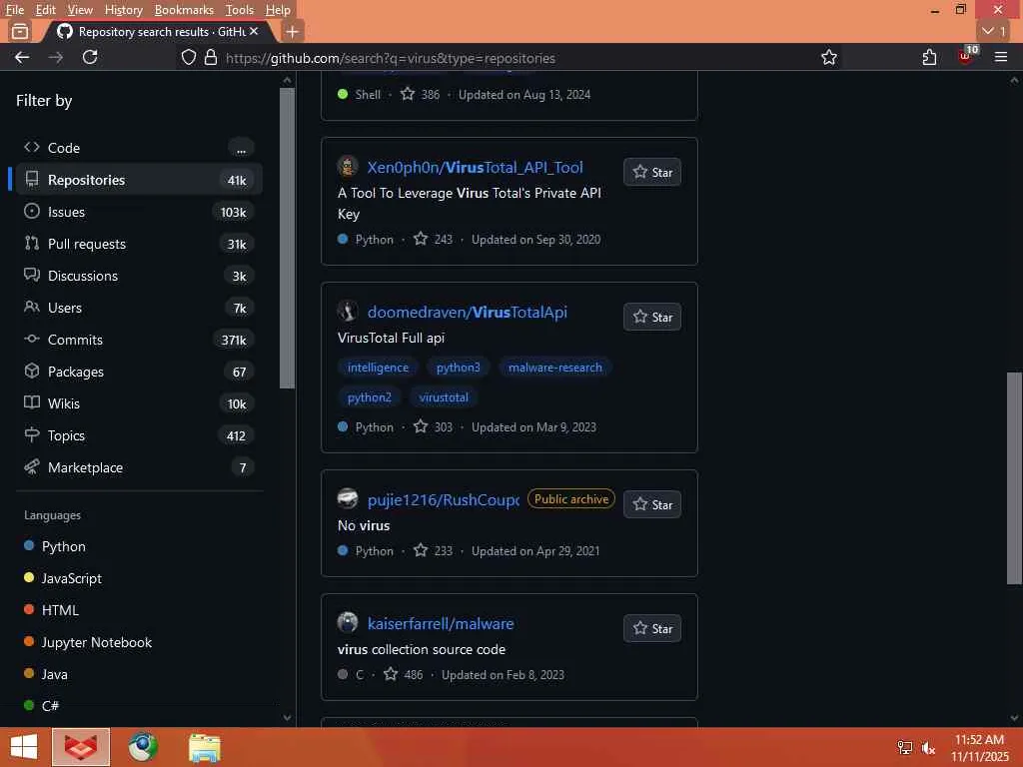
Task: Bookmark this page with star icon
Action: (x=828, y=57)
